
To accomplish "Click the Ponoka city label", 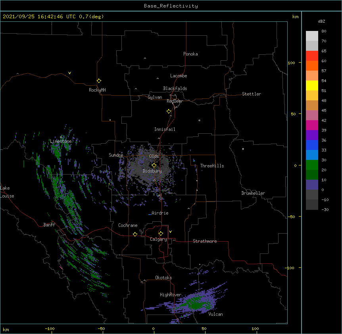I will (x=190, y=54).
